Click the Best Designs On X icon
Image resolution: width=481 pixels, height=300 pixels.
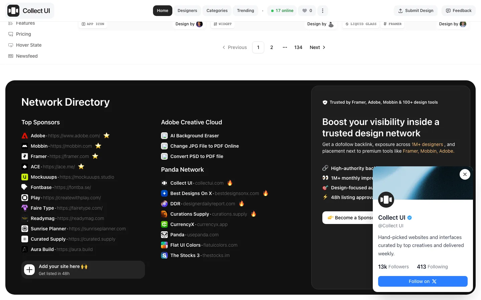pos(164,193)
